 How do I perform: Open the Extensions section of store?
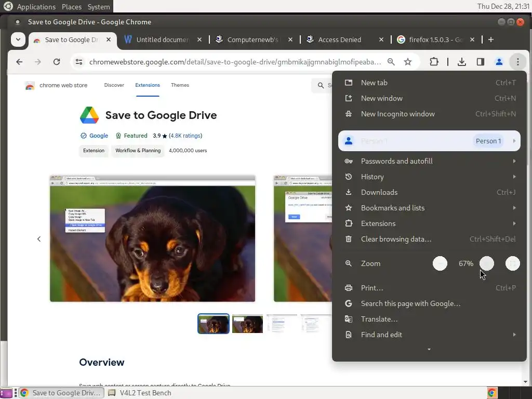(x=148, y=85)
